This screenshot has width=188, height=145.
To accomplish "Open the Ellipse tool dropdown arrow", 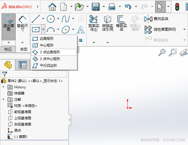I will pyautogui.click(x=73, y=29).
